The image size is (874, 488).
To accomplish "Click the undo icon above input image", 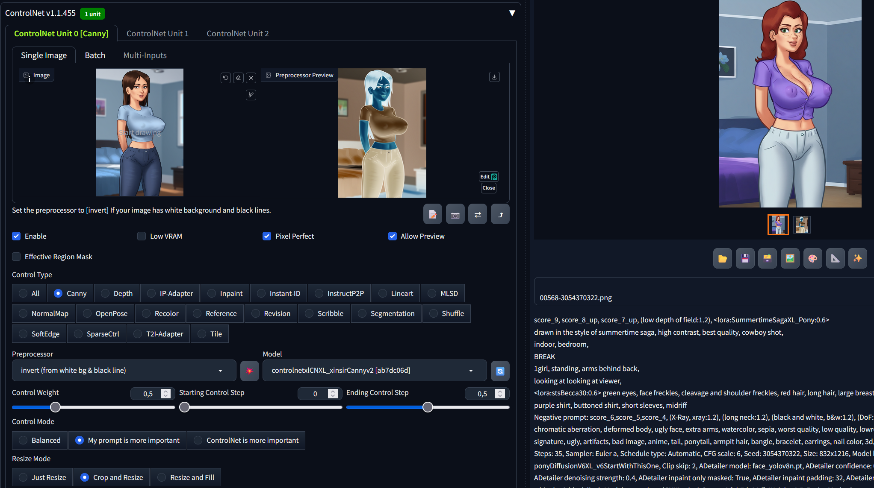I will 226,78.
